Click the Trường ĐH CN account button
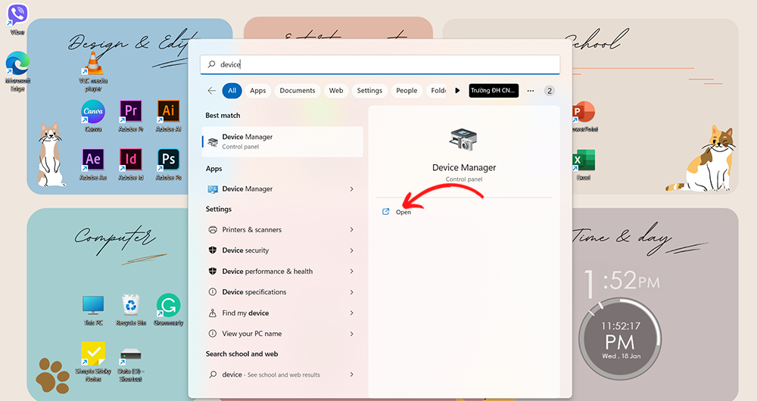 pos(494,91)
